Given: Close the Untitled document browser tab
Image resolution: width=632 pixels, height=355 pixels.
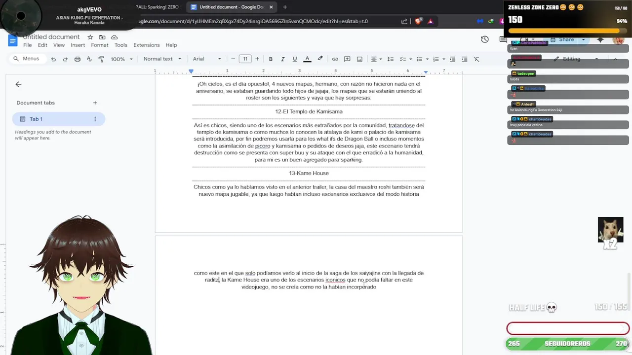Looking at the screenshot, I should coord(271,7).
